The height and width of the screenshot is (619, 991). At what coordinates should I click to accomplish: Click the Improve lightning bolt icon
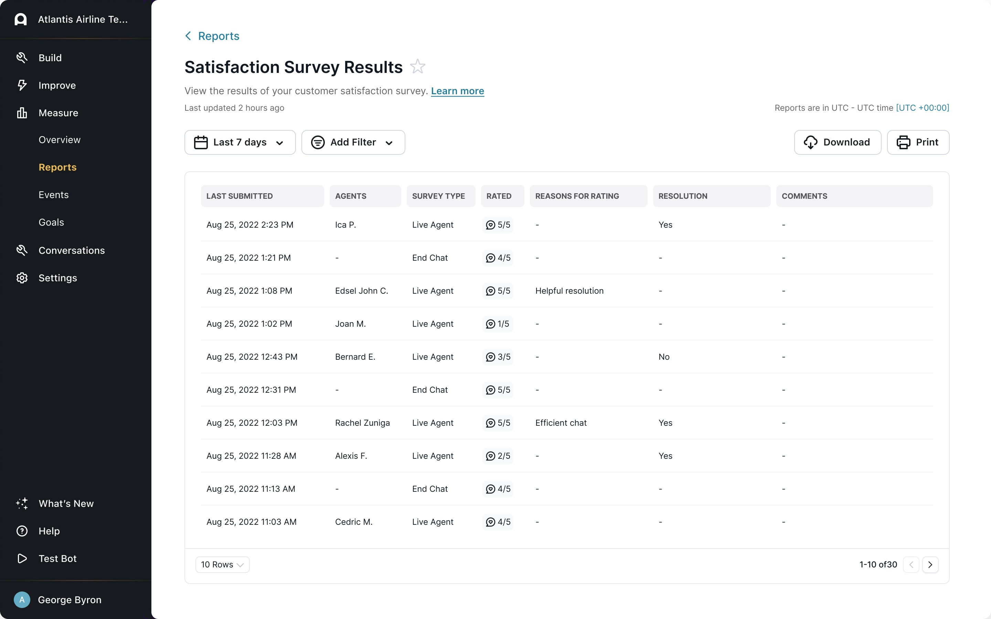(22, 85)
